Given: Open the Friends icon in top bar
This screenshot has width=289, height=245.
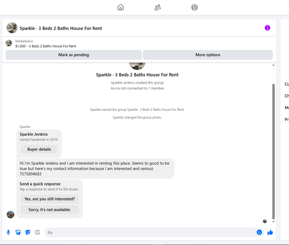Looking at the screenshot, I should pos(158,7).
